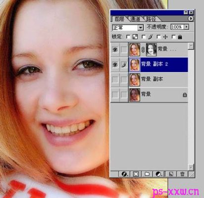Enable lock position checkbox

[159, 37]
